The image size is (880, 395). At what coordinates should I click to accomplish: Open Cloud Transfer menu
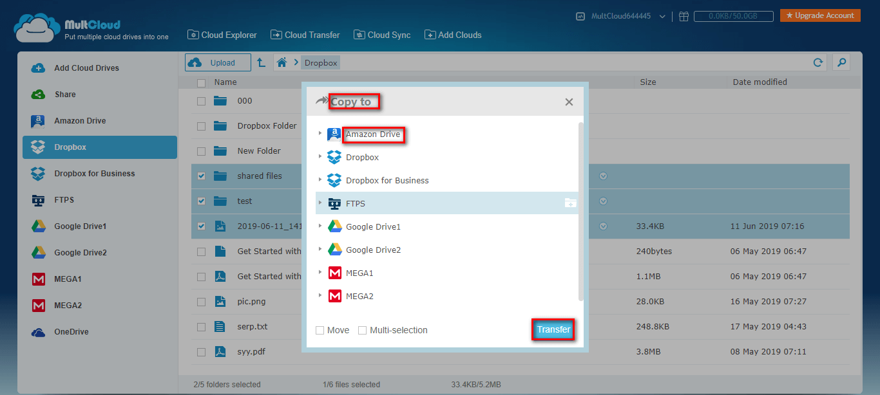305,35
